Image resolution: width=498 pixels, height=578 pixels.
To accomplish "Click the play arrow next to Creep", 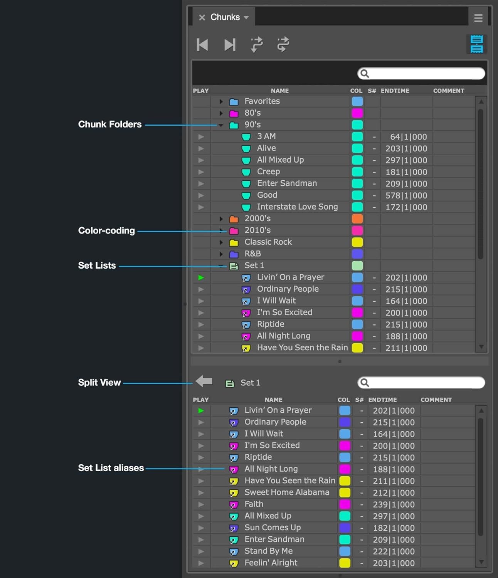I will click(201, 172).
